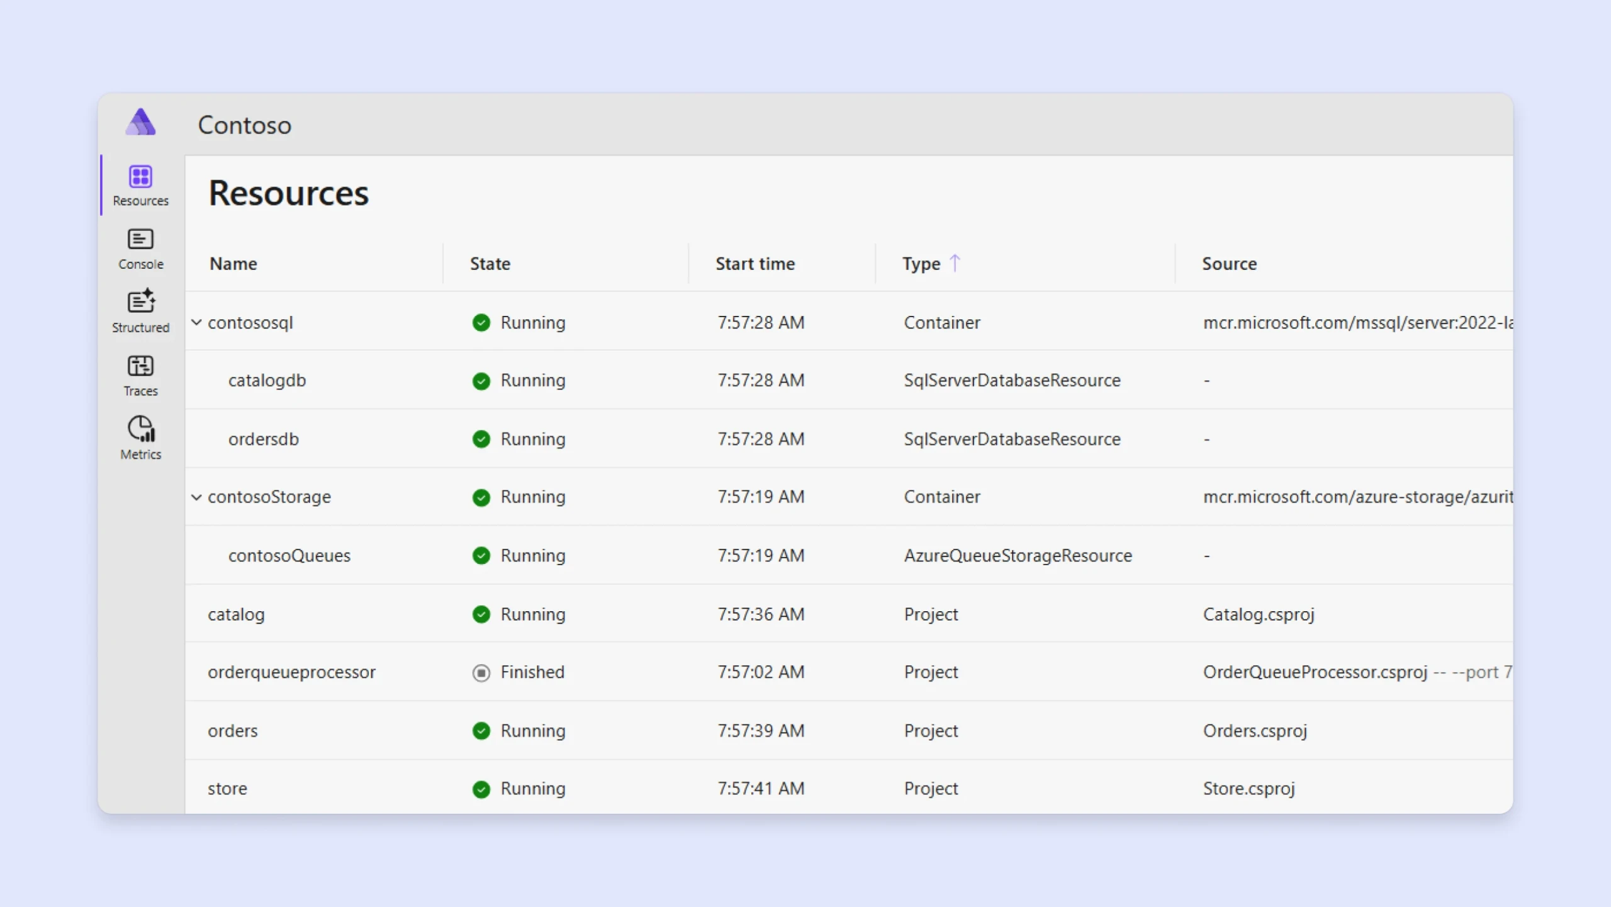Sort by the State column header
Screen dimensions: 1611x907
pos(490,264)
